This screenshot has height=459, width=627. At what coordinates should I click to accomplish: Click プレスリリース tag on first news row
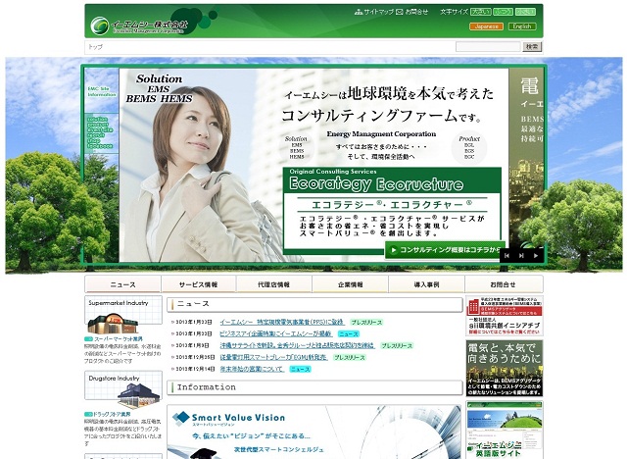(x=366, y=322)
